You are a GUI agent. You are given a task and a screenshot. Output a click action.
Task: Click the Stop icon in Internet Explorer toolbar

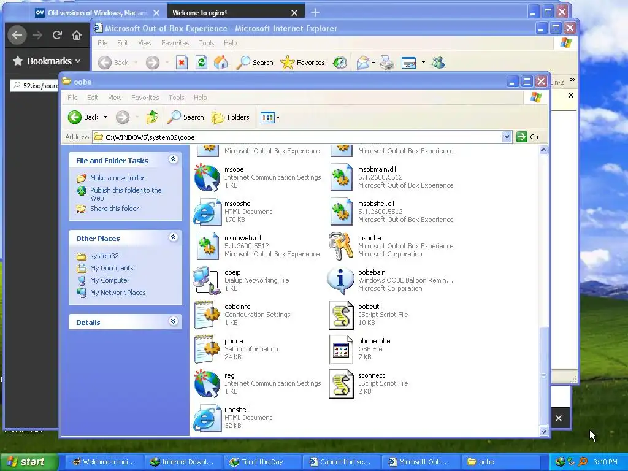click(x=182, y=63)
